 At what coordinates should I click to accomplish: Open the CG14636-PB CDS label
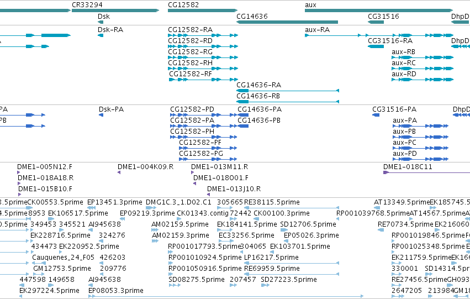pos(259,120)
